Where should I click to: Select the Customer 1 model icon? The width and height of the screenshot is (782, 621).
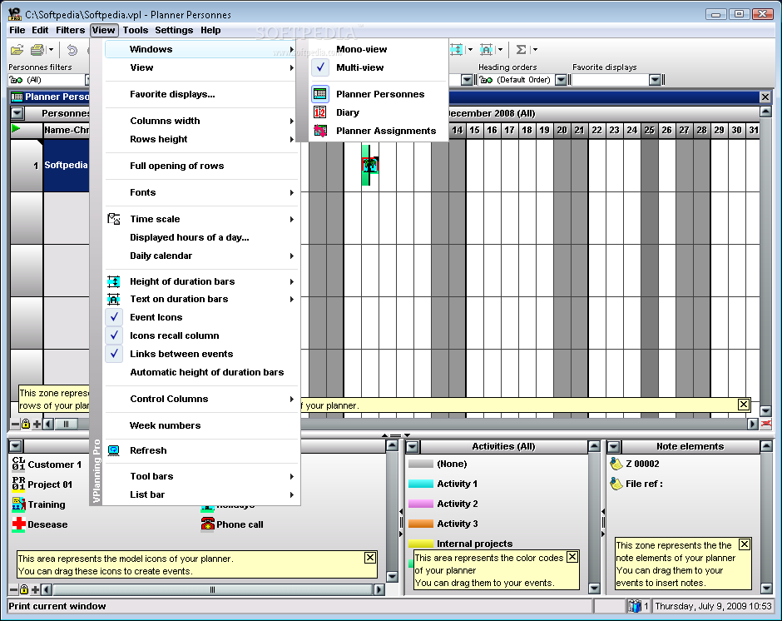coord(18,465)
